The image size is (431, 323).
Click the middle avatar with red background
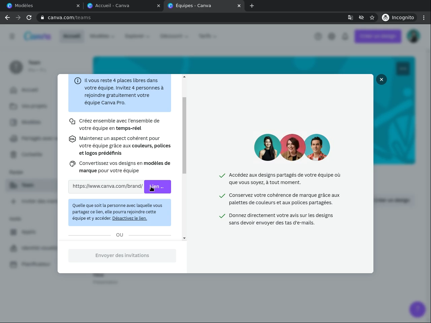point(292,147)
